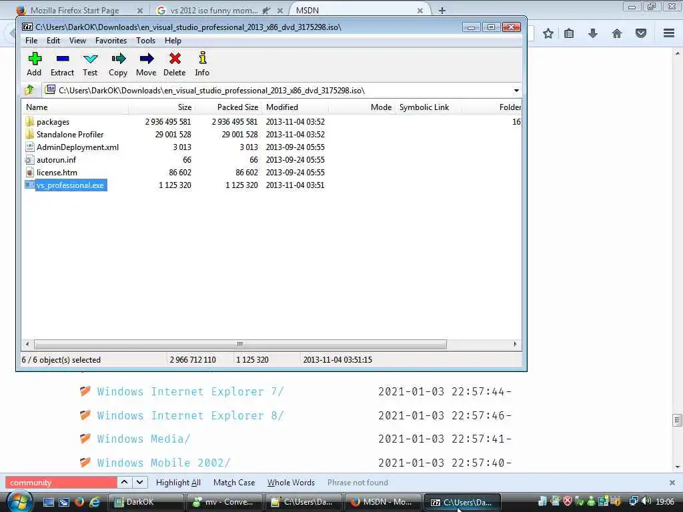Click the Extract toolbar icon
Image resolution: width=683 pixels, height=512 pixels.
point(62,59)
